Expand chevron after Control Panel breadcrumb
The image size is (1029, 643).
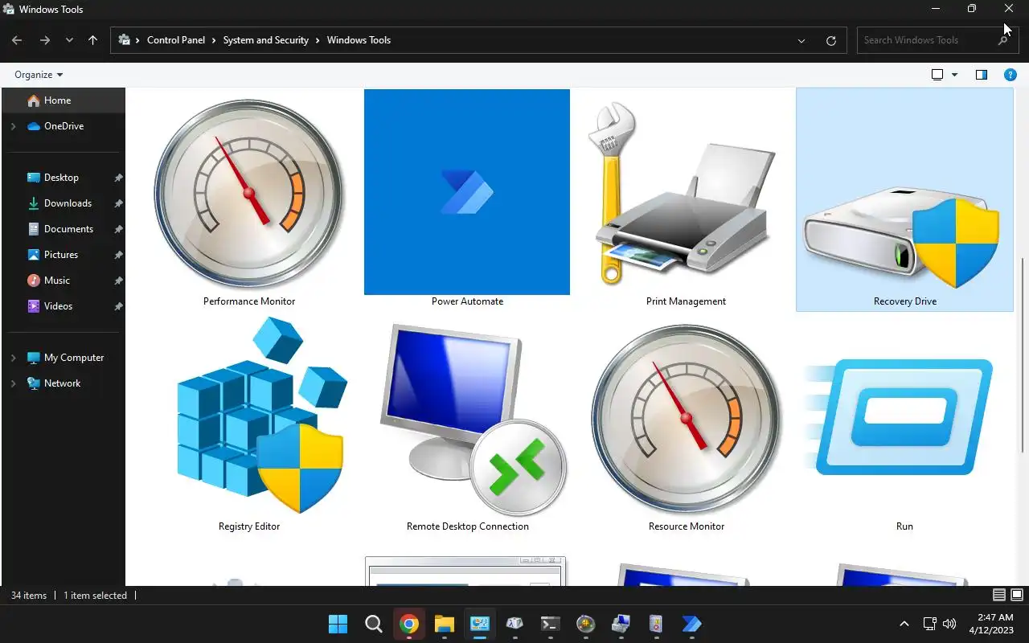[x=215, y=40]
